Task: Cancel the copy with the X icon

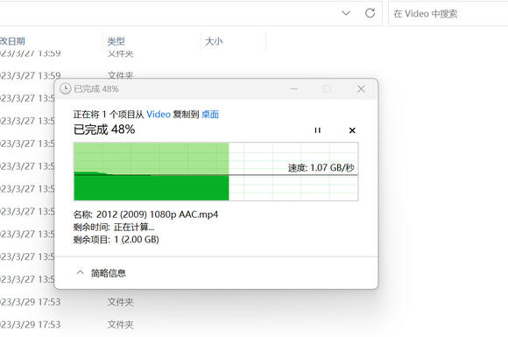Action: tap(352, 130)
